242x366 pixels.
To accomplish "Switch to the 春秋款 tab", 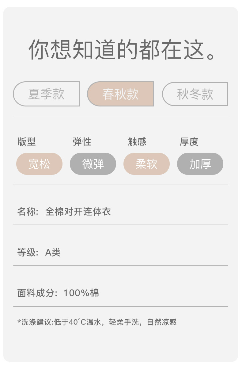I will click(120, 94).
